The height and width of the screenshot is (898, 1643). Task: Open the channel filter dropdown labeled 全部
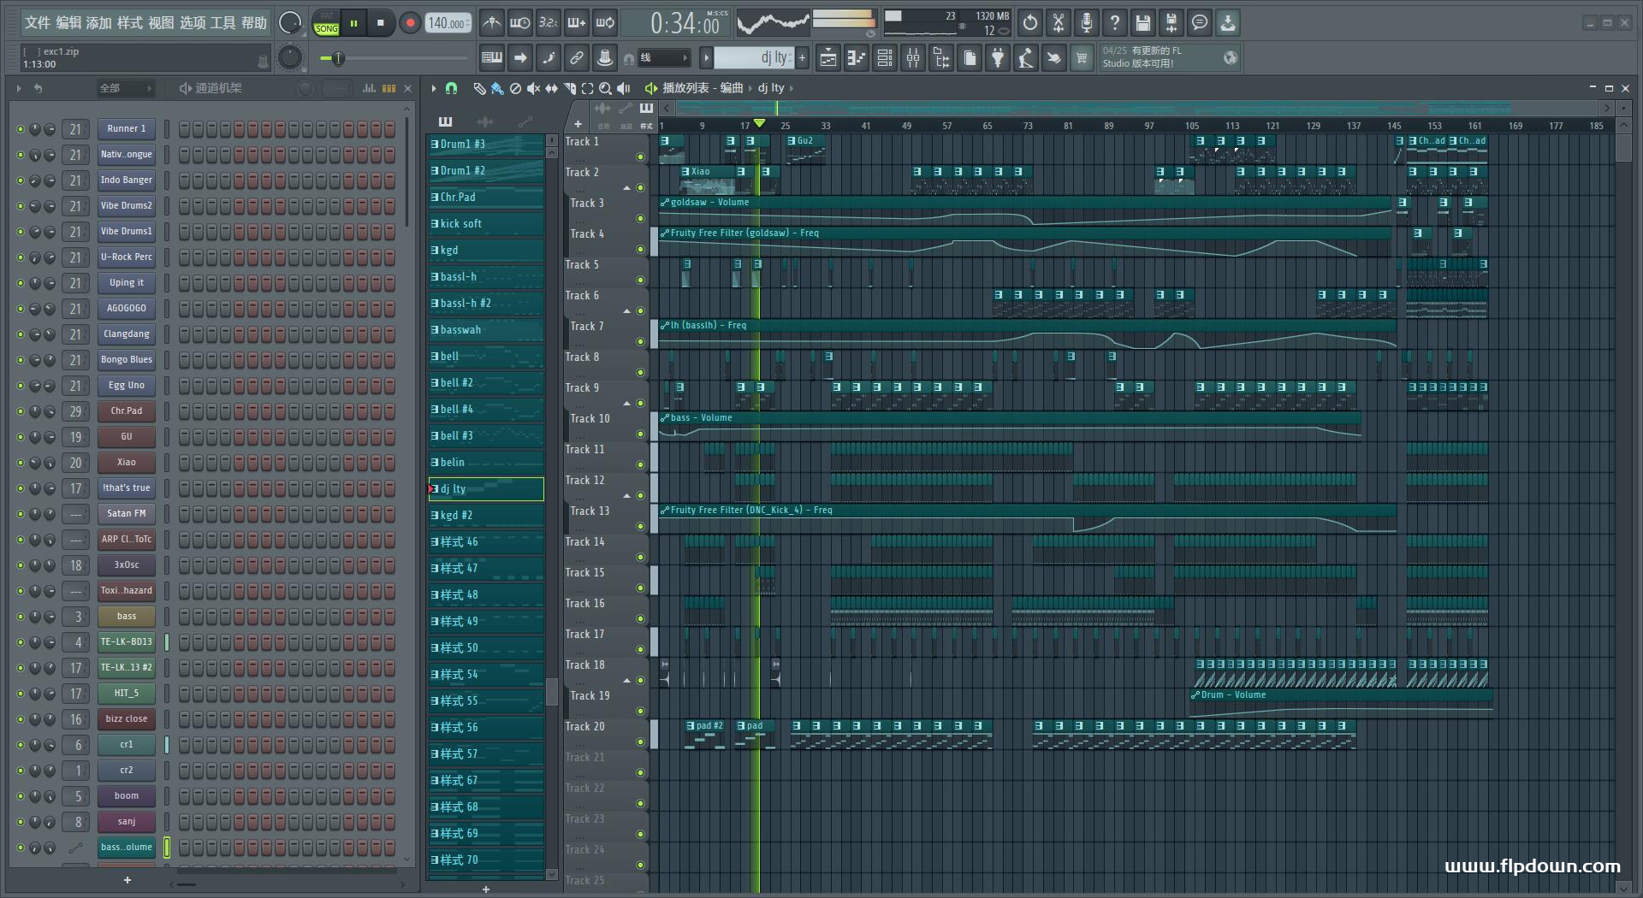click(125, 88)
